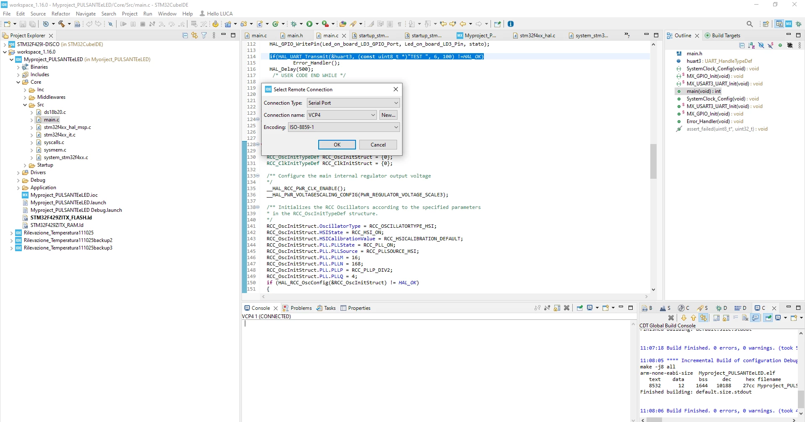
Task: Toggle bring console on build icon
Action: click(x=756, y=318)
